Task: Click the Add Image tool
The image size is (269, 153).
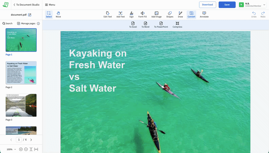Action: coord(156,14)
